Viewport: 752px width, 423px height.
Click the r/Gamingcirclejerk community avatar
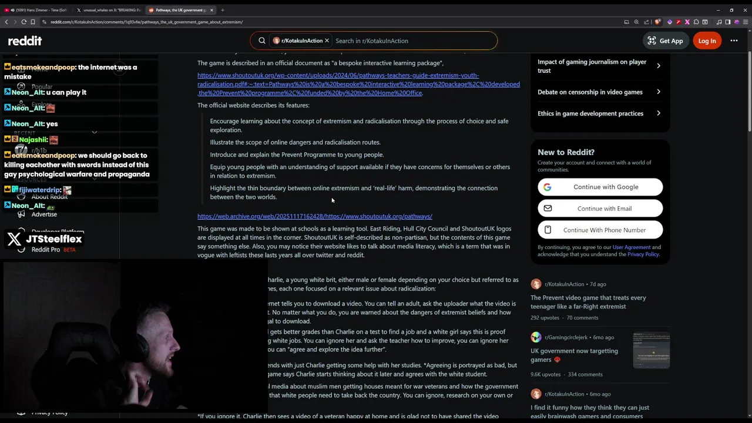(x=536, y=337)
